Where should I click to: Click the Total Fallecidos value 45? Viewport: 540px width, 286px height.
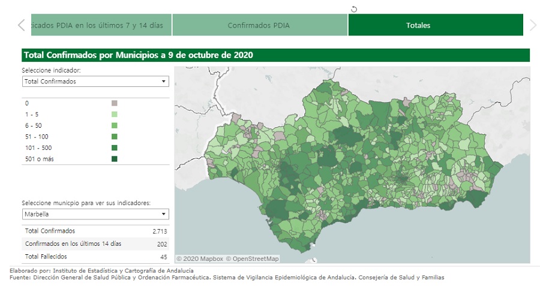pyautogui.click(x=164, y=257)
